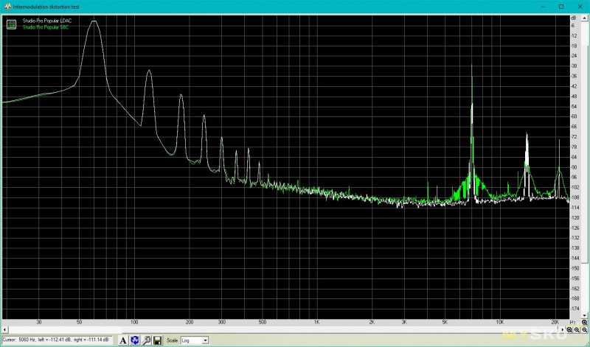Click the 'A' text button in the bottom toolbar
Image resolution: width=590 pixels, height=347 pixels.
pos(123,340)
